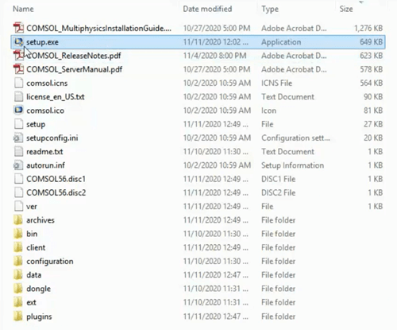The image size is (397, 330).
Task: Select the setup.exe application icon
Action: pos(18,42)
